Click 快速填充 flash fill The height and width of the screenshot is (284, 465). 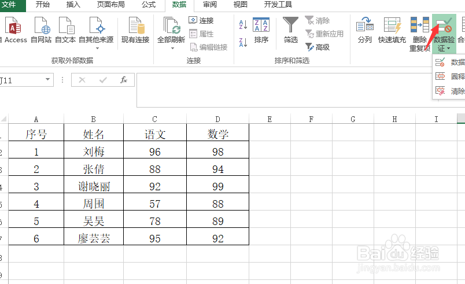tap(392, 30)
